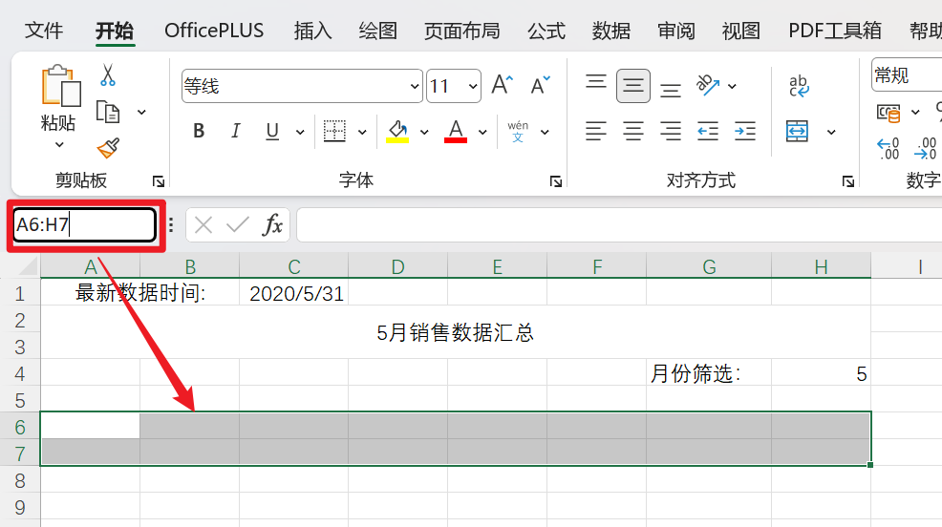Image resolution: width=942 pixels, height=527 pixels.
Task: Click the 月份筛选: label cell
Action: coord(709,373)
